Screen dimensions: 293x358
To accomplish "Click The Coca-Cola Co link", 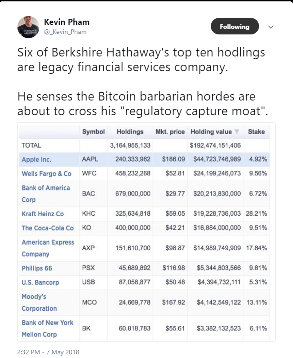I will click(47, 228).
